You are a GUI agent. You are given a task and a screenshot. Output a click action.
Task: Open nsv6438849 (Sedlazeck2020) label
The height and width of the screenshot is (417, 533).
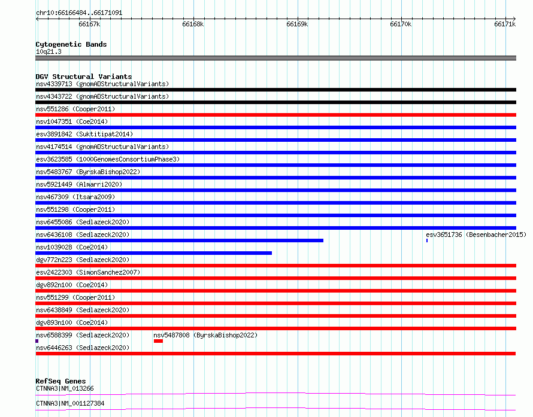(x=83, y=310)
